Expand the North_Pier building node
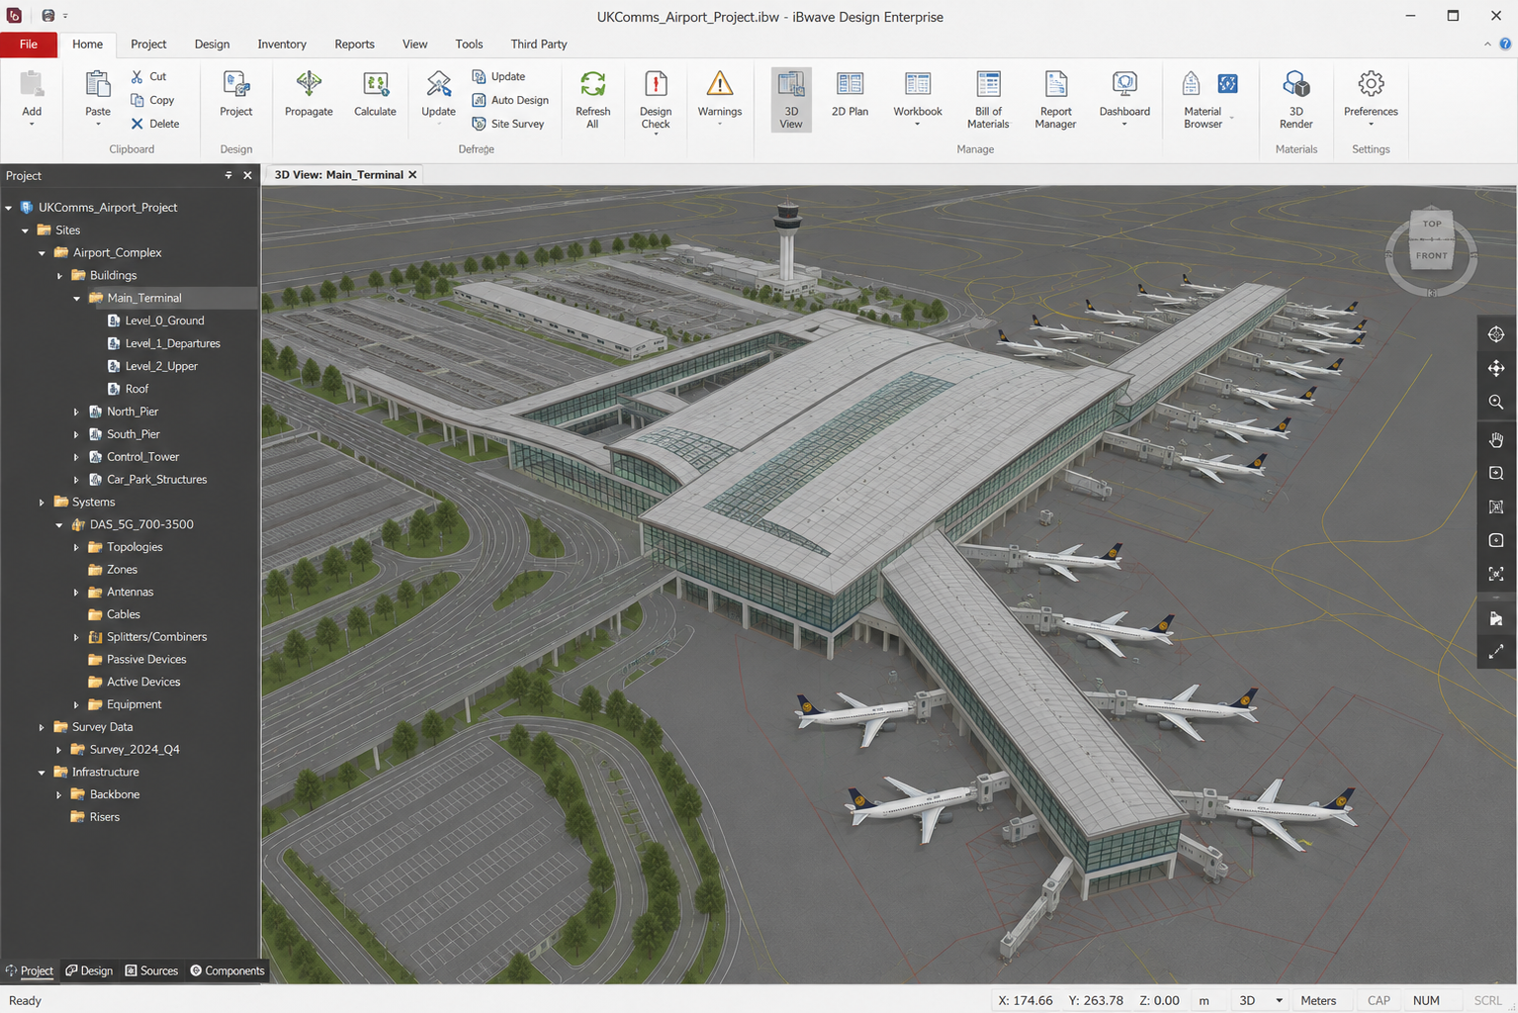The height and width of the screenshot is (1013, 1518). click(x=76, y=412)
